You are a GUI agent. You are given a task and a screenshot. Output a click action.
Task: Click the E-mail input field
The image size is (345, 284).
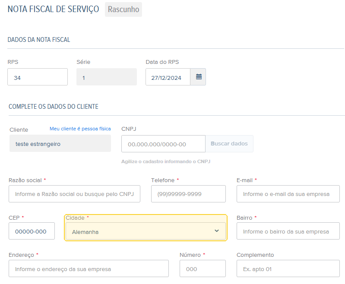[288, 194]
